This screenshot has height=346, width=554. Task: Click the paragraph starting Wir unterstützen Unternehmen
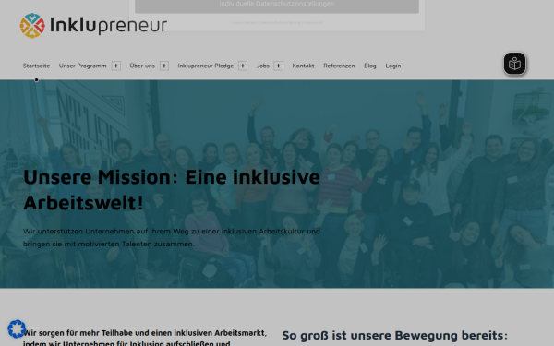click(x=172, y=237)
